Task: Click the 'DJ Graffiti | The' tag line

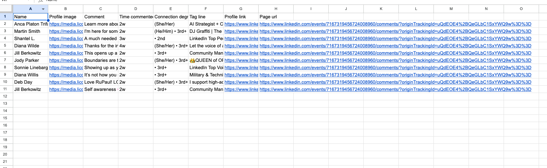Action: (206, 31)
